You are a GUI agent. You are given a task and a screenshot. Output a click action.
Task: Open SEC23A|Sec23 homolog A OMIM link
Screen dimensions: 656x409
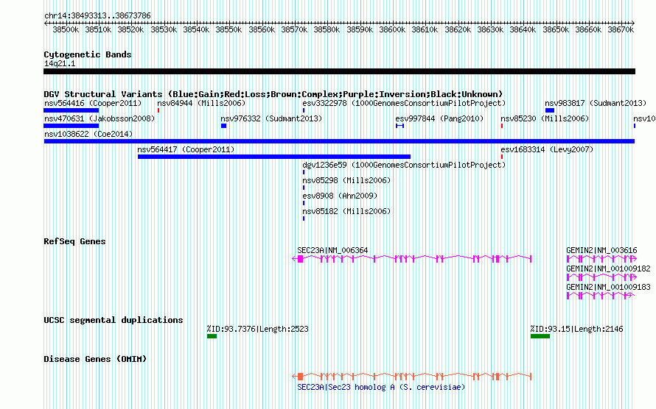point(381,387)
